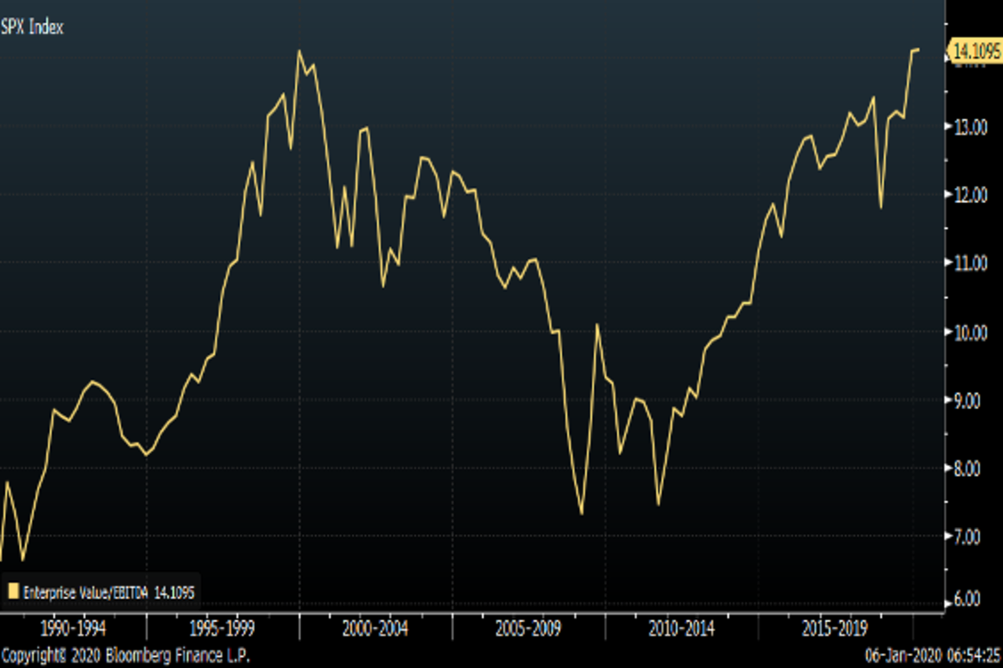Click the 8.00 y-axis value
Image resolution: width=1003 pixels, height=668 pixels.
(971, 468)
